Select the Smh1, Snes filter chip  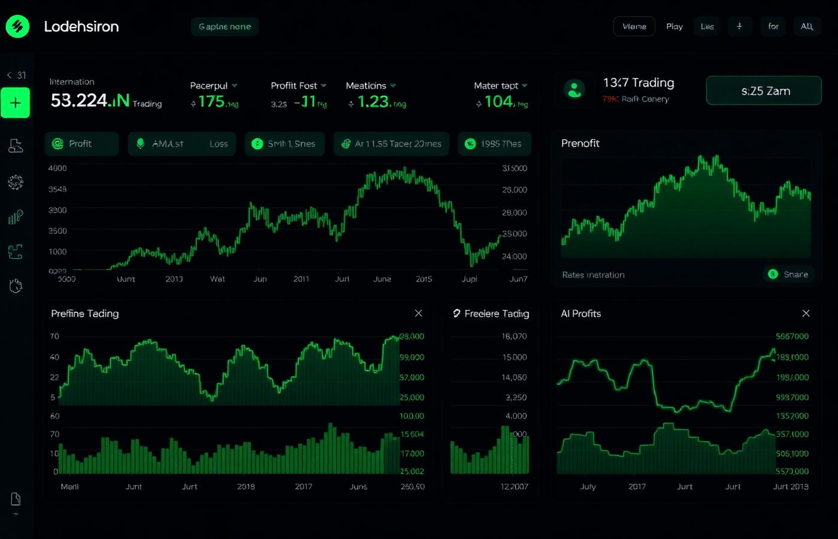[x=285, y=144]
